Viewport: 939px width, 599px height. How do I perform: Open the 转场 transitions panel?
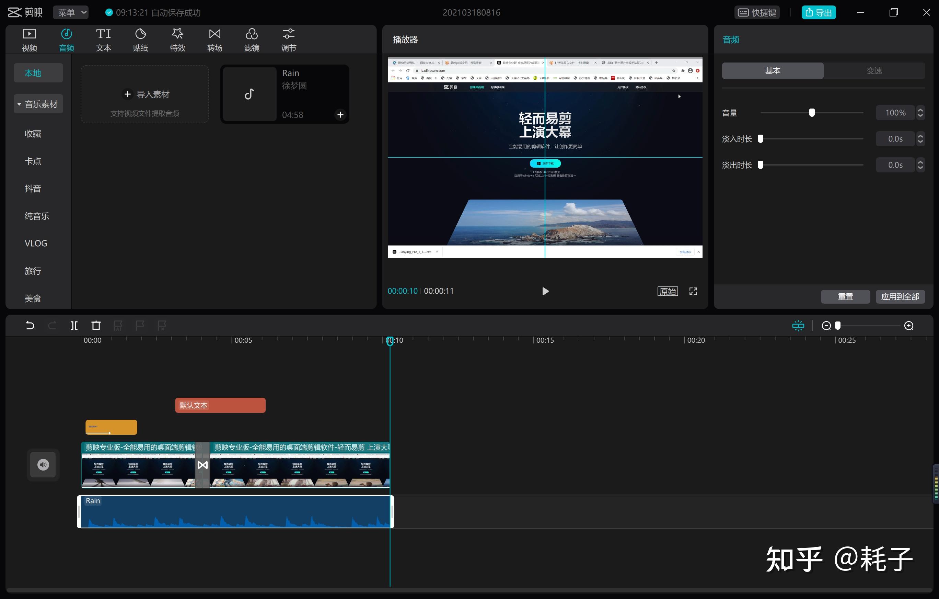coord(215,40)
